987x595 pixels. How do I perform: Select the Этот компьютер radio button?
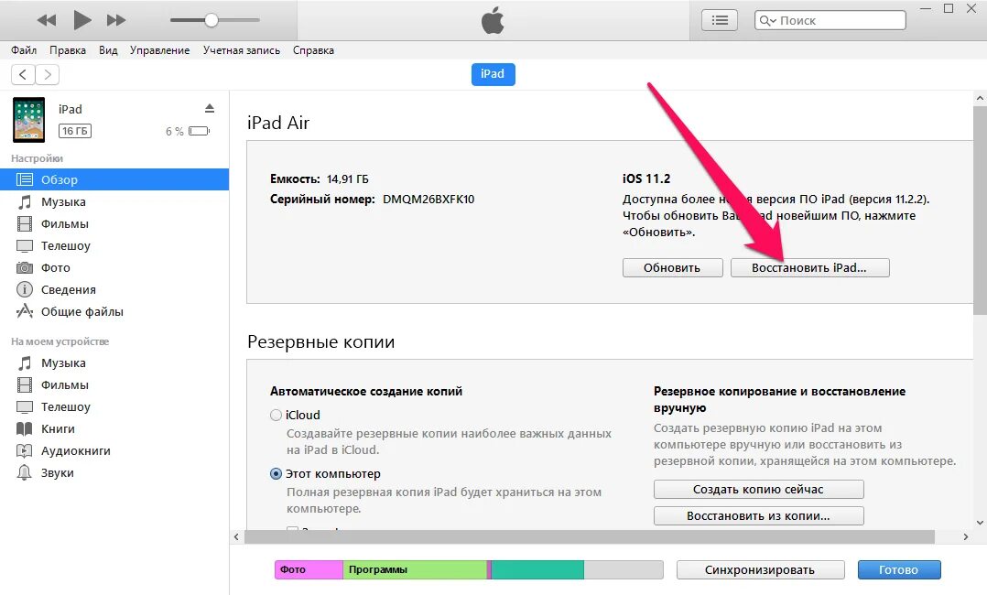276,473
